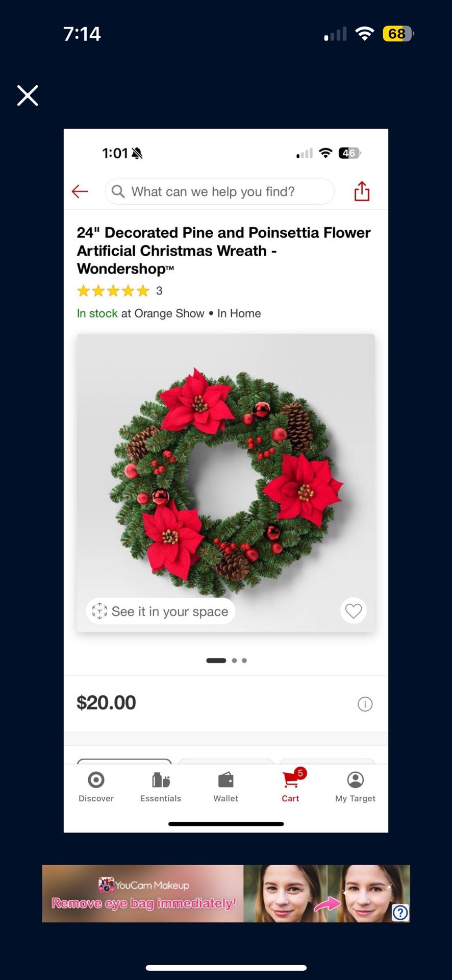Open the My Target account tab

tap(355, 787)
